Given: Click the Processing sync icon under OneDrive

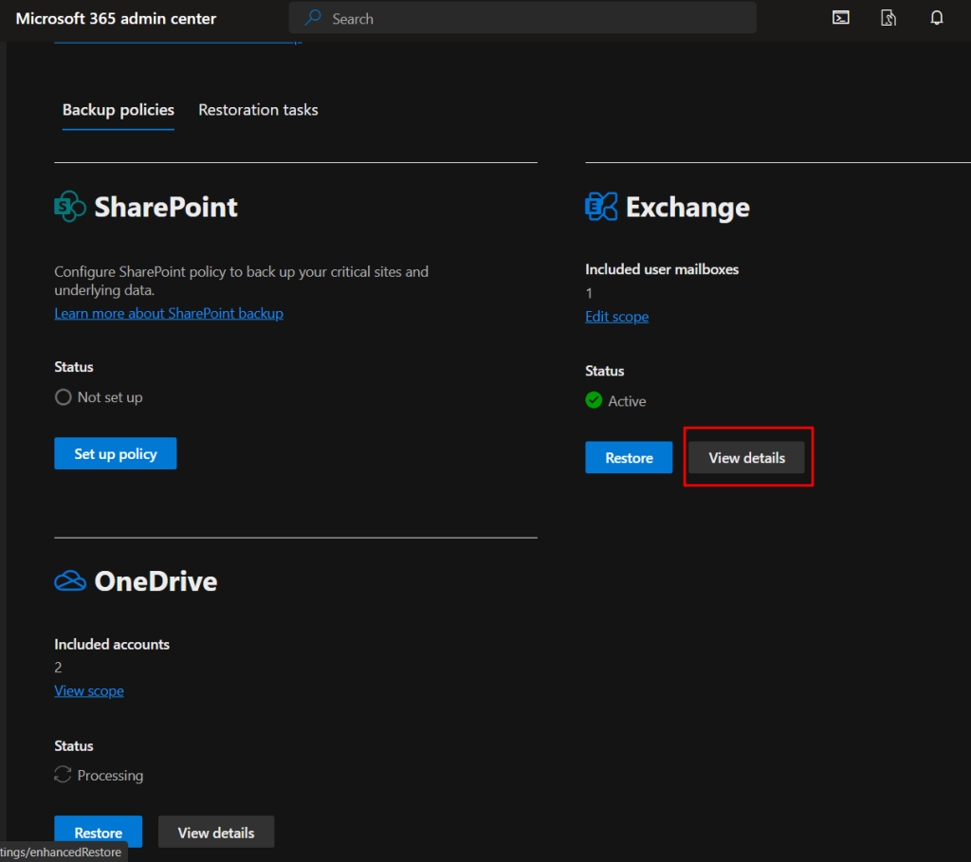Looking at the screenshot, I should [x=63, y=776].
